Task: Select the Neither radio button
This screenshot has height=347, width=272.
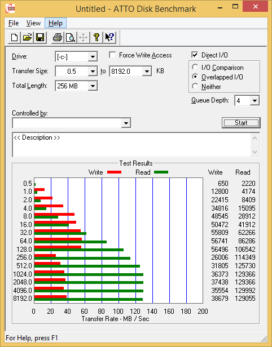Action: [x=195, y=86]
